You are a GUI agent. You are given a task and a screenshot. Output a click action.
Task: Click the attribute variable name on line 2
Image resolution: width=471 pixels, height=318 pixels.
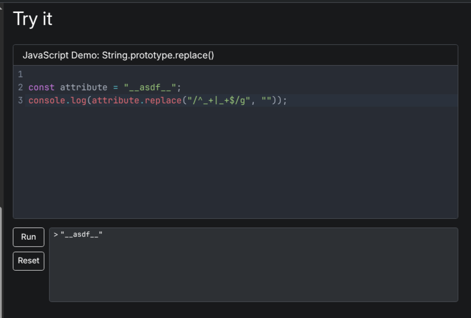click(84, 87)
